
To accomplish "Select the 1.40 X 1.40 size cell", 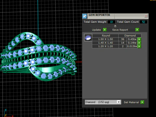I will [105, 43].
